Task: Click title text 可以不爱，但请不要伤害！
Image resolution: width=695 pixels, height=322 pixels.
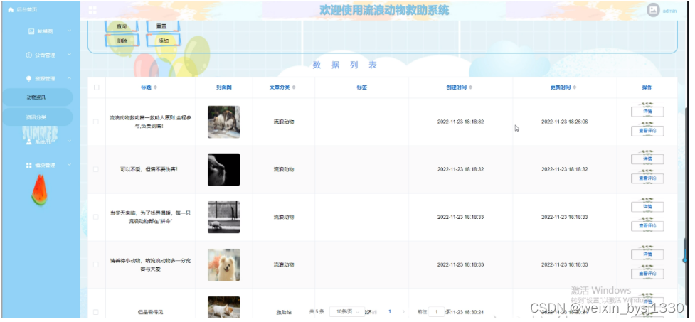Action: pyautogui.click(x=150, y=169)
